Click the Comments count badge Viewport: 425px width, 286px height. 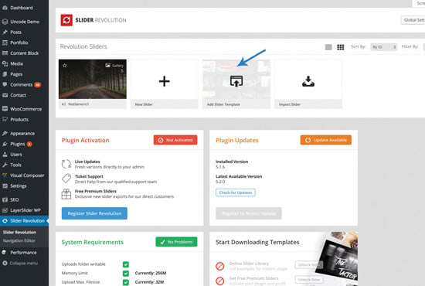(x=37, y=85)
